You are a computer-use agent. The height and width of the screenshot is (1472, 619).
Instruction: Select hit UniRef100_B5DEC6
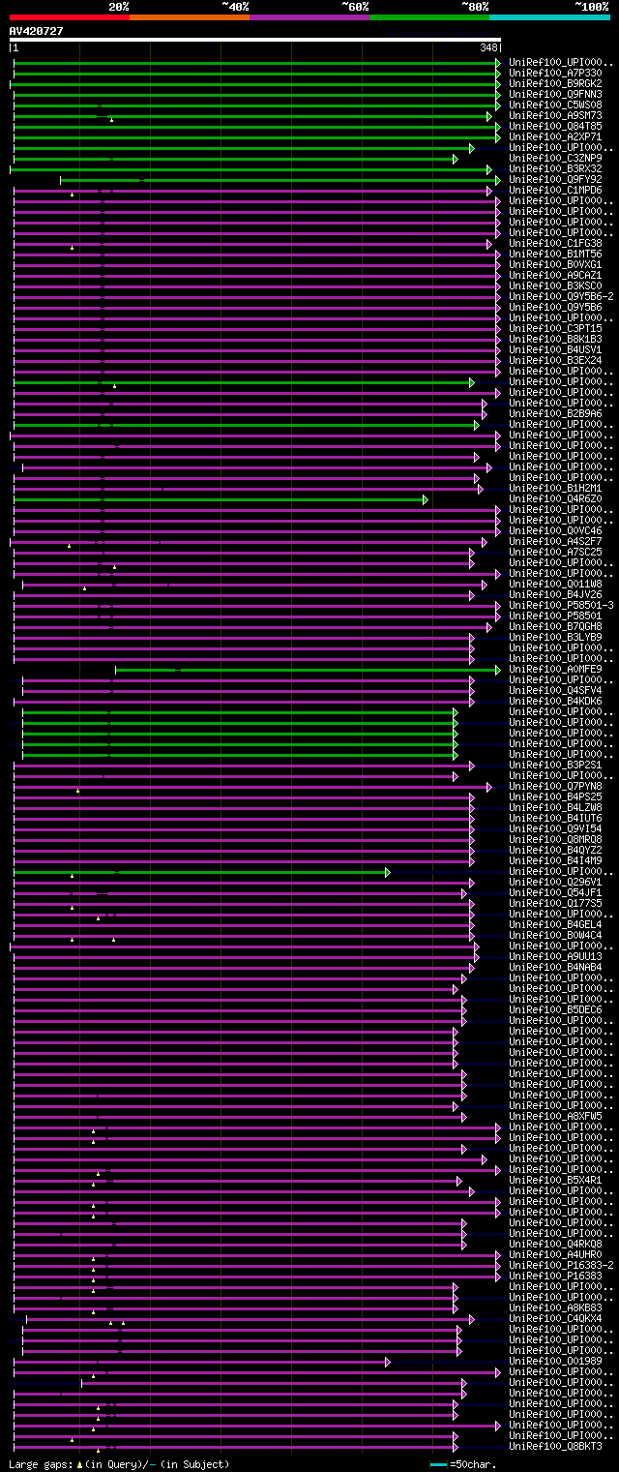555,1009
